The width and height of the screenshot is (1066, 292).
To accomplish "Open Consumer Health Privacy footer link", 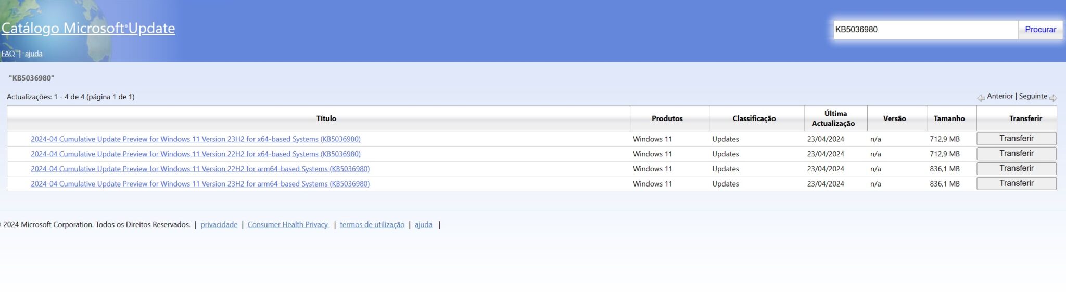I will (288, 225).
